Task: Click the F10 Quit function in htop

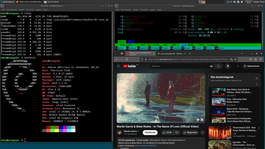Action: 219,48
